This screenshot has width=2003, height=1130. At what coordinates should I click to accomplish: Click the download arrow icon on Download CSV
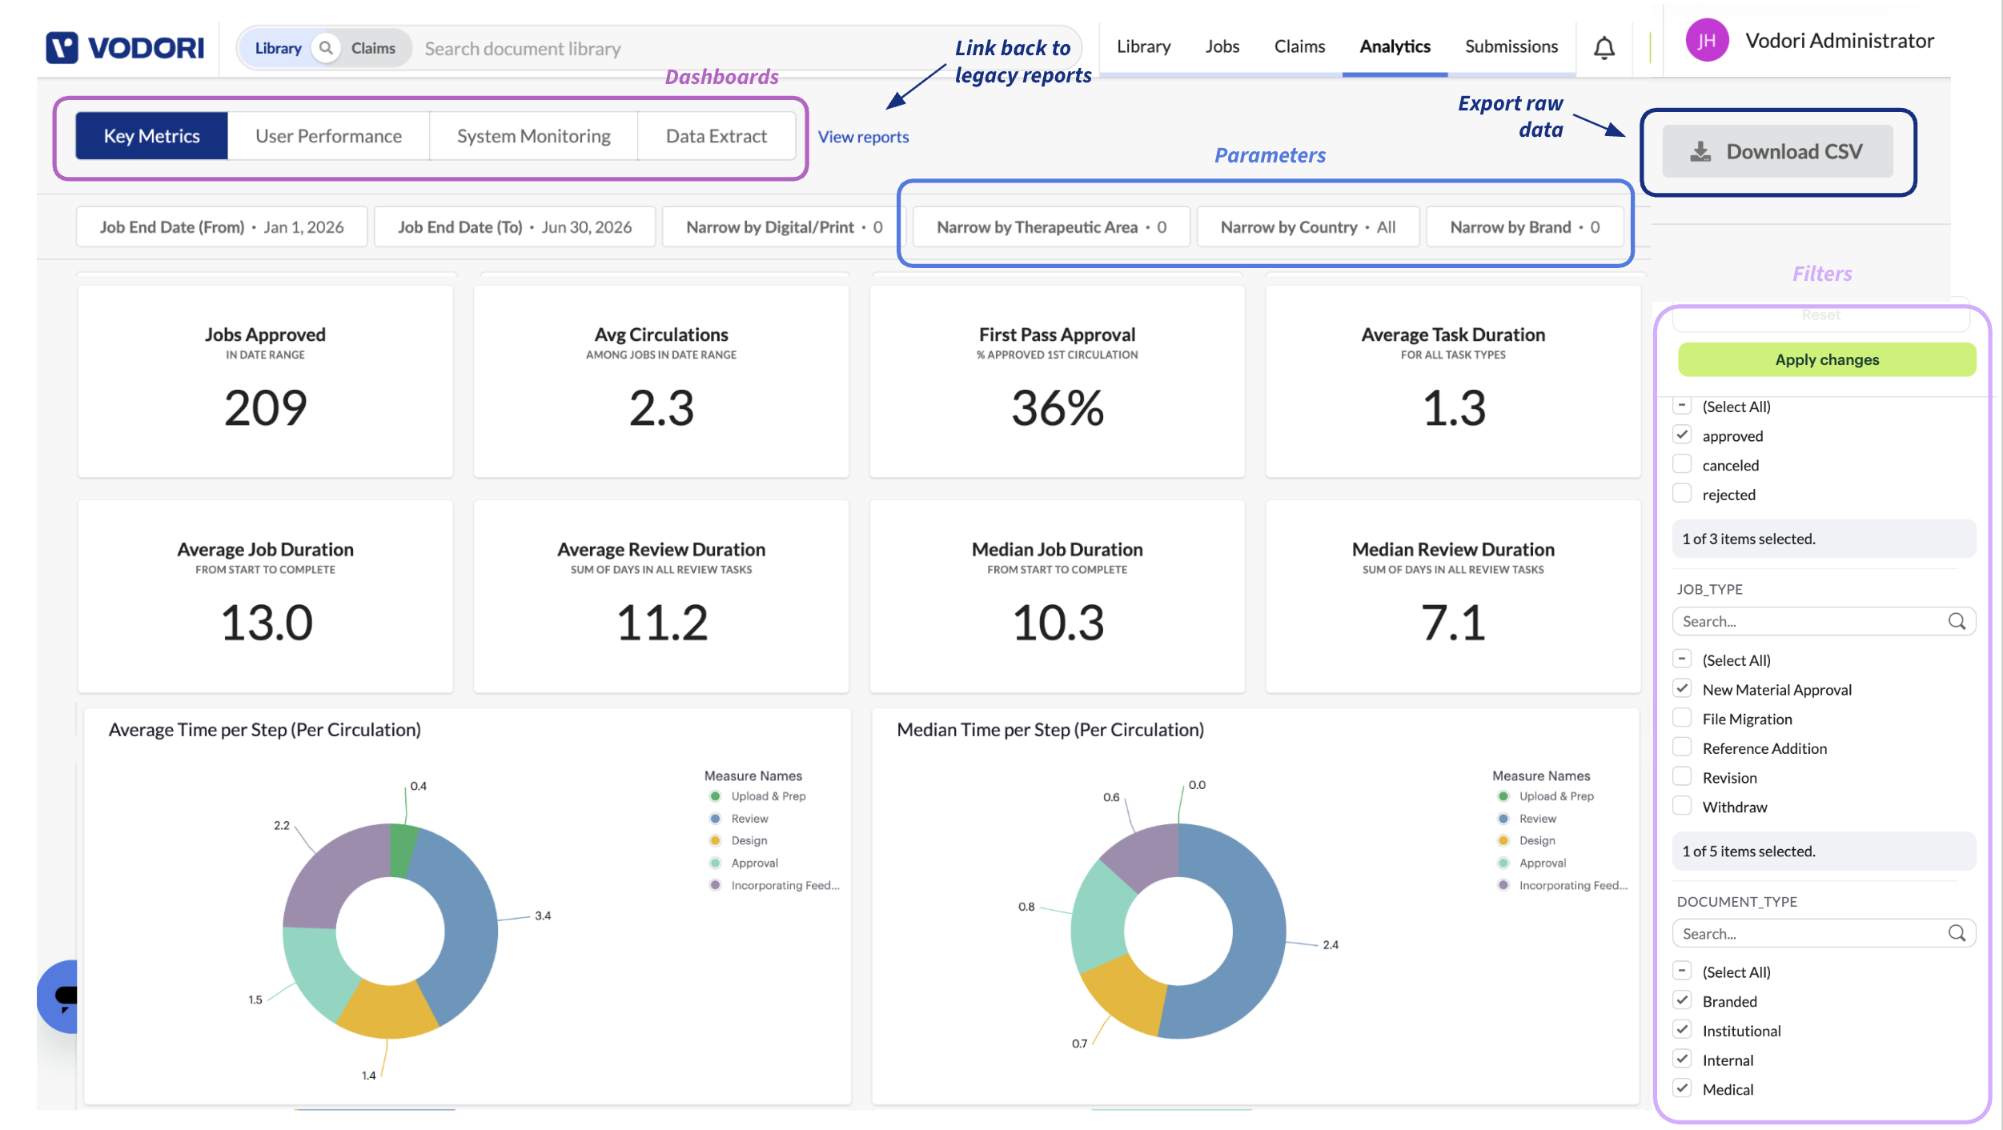(x=1700, y=151)
